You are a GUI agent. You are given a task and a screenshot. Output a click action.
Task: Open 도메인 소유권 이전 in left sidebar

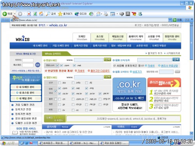[x=26, y=123]
